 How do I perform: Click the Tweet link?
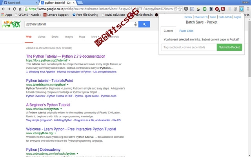tap(213, 17)
